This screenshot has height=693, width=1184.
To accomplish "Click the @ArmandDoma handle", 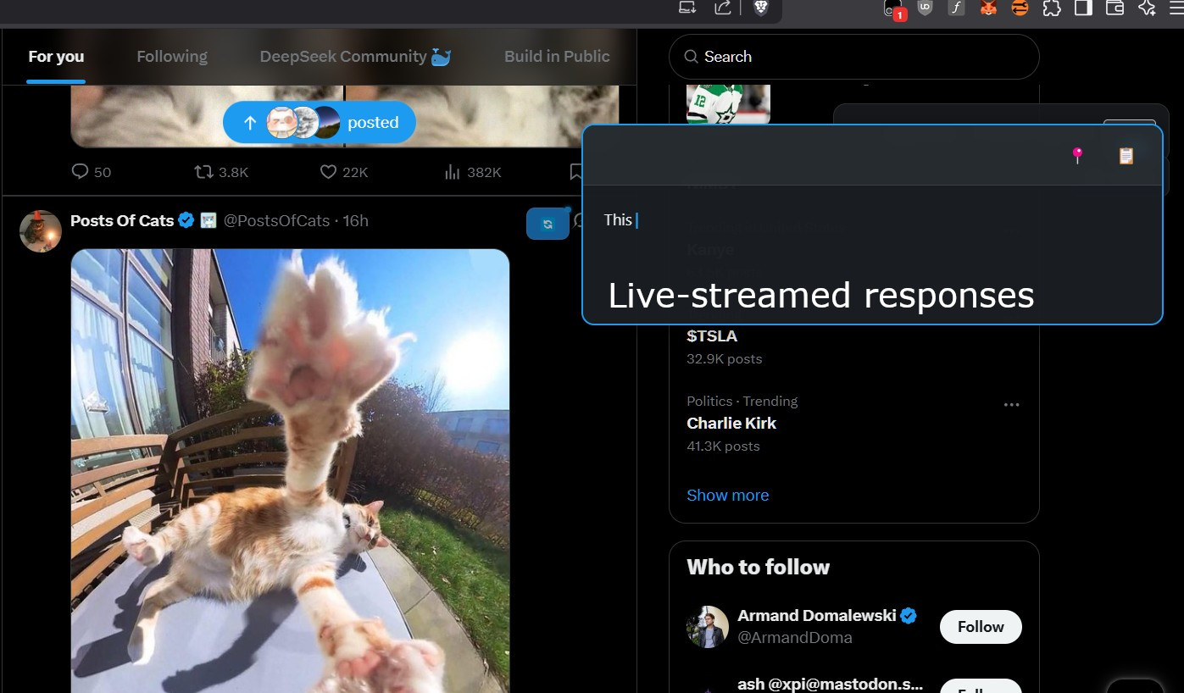I will click(x=795, y=638).
